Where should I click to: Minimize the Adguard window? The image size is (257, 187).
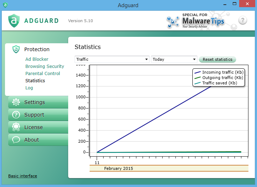point(225,4)
